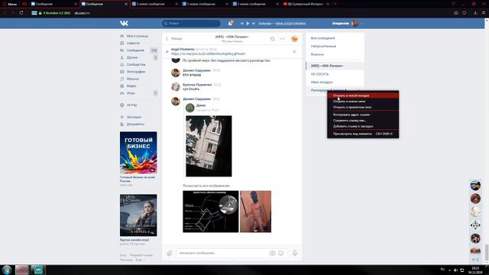Click the VK search field

pos(191,24)
